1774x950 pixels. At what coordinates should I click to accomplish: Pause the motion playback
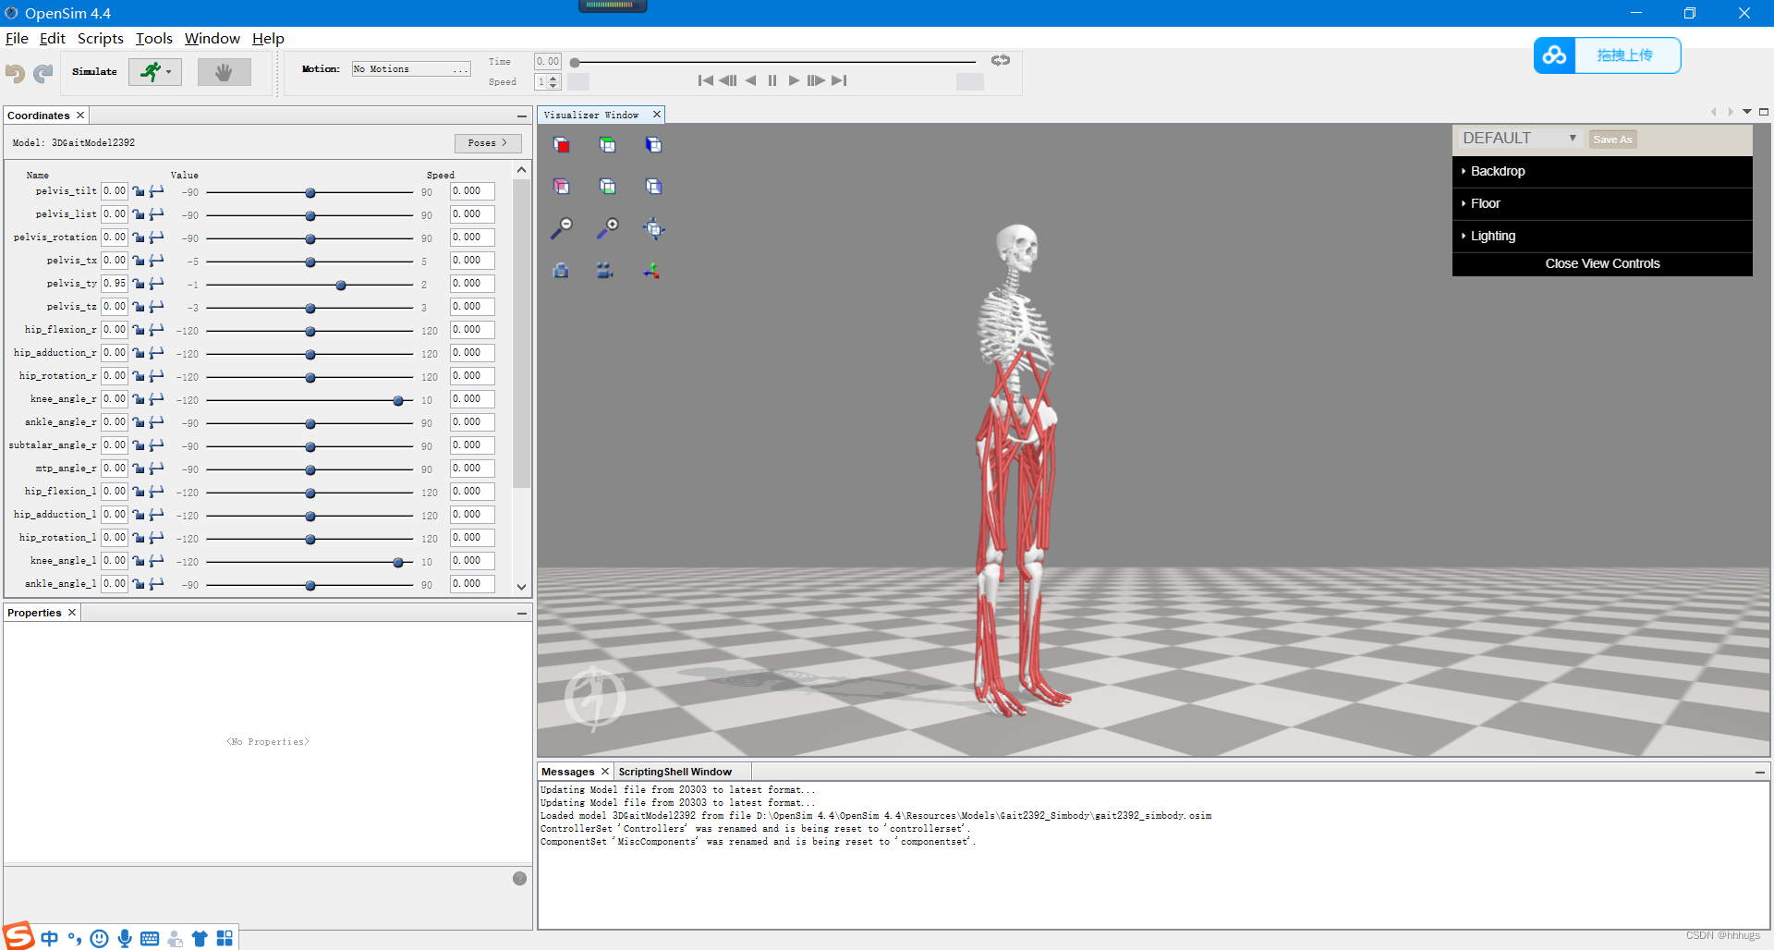point(772,80)
